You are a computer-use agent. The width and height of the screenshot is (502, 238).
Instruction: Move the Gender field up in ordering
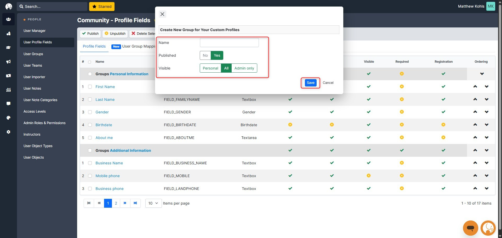tap(475, 112)
